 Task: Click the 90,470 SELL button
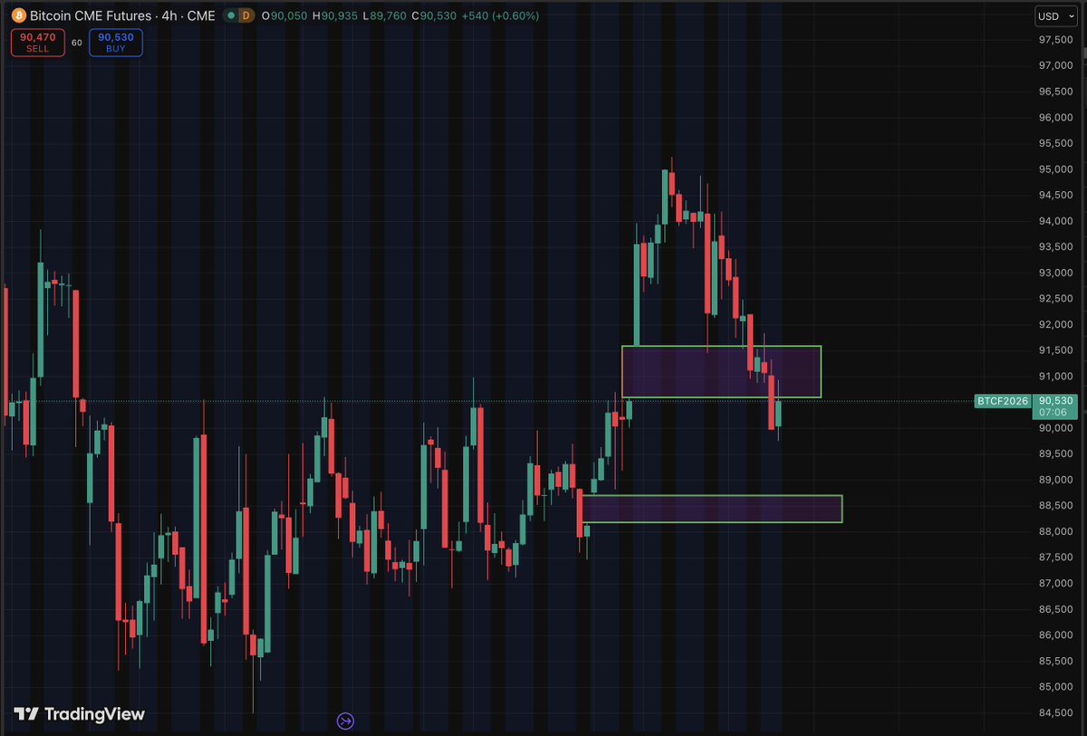coord(37,43)
